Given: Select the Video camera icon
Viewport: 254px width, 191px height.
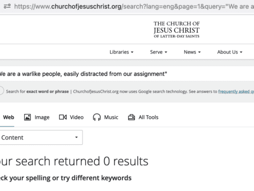Looking at the screenshot, I should point(63,117).
